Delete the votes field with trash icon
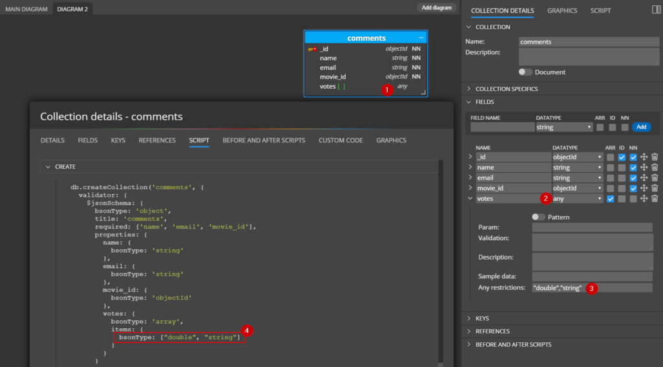 tap(655, 198)
